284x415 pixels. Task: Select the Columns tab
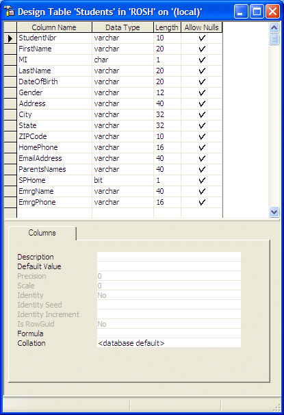(x=42, y=233)
